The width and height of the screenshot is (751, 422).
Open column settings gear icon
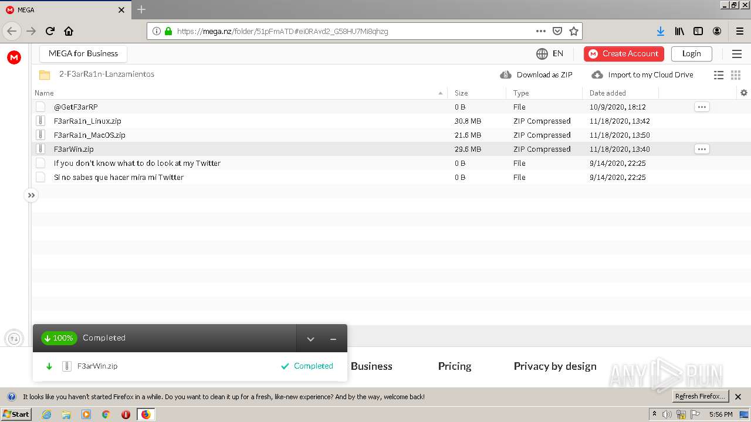pos(744,93)
